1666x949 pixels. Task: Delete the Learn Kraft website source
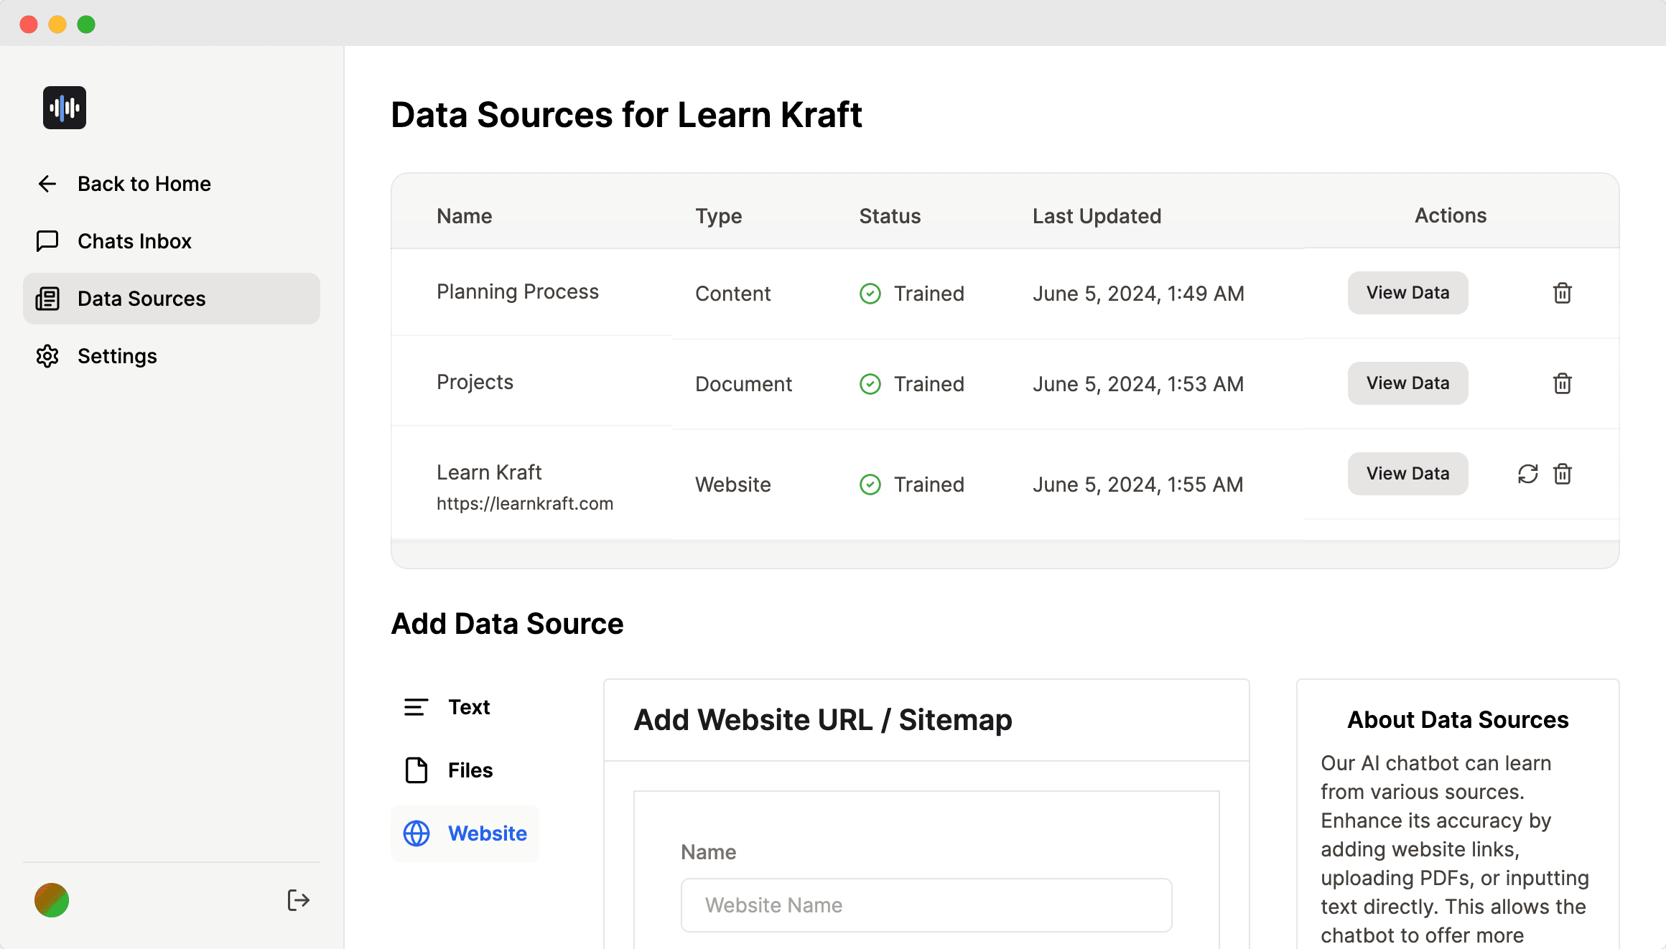pyautogui.click(x=1563, y=474)
